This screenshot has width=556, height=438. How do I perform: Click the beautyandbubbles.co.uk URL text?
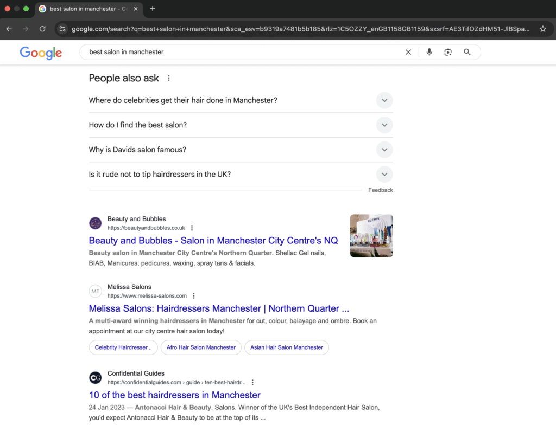point(146,228)
